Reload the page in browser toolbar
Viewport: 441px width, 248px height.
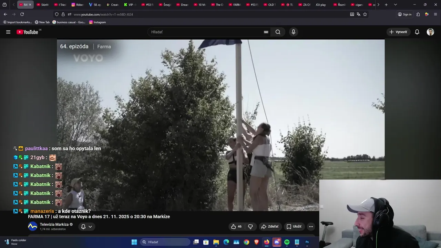tap(22, 14)
